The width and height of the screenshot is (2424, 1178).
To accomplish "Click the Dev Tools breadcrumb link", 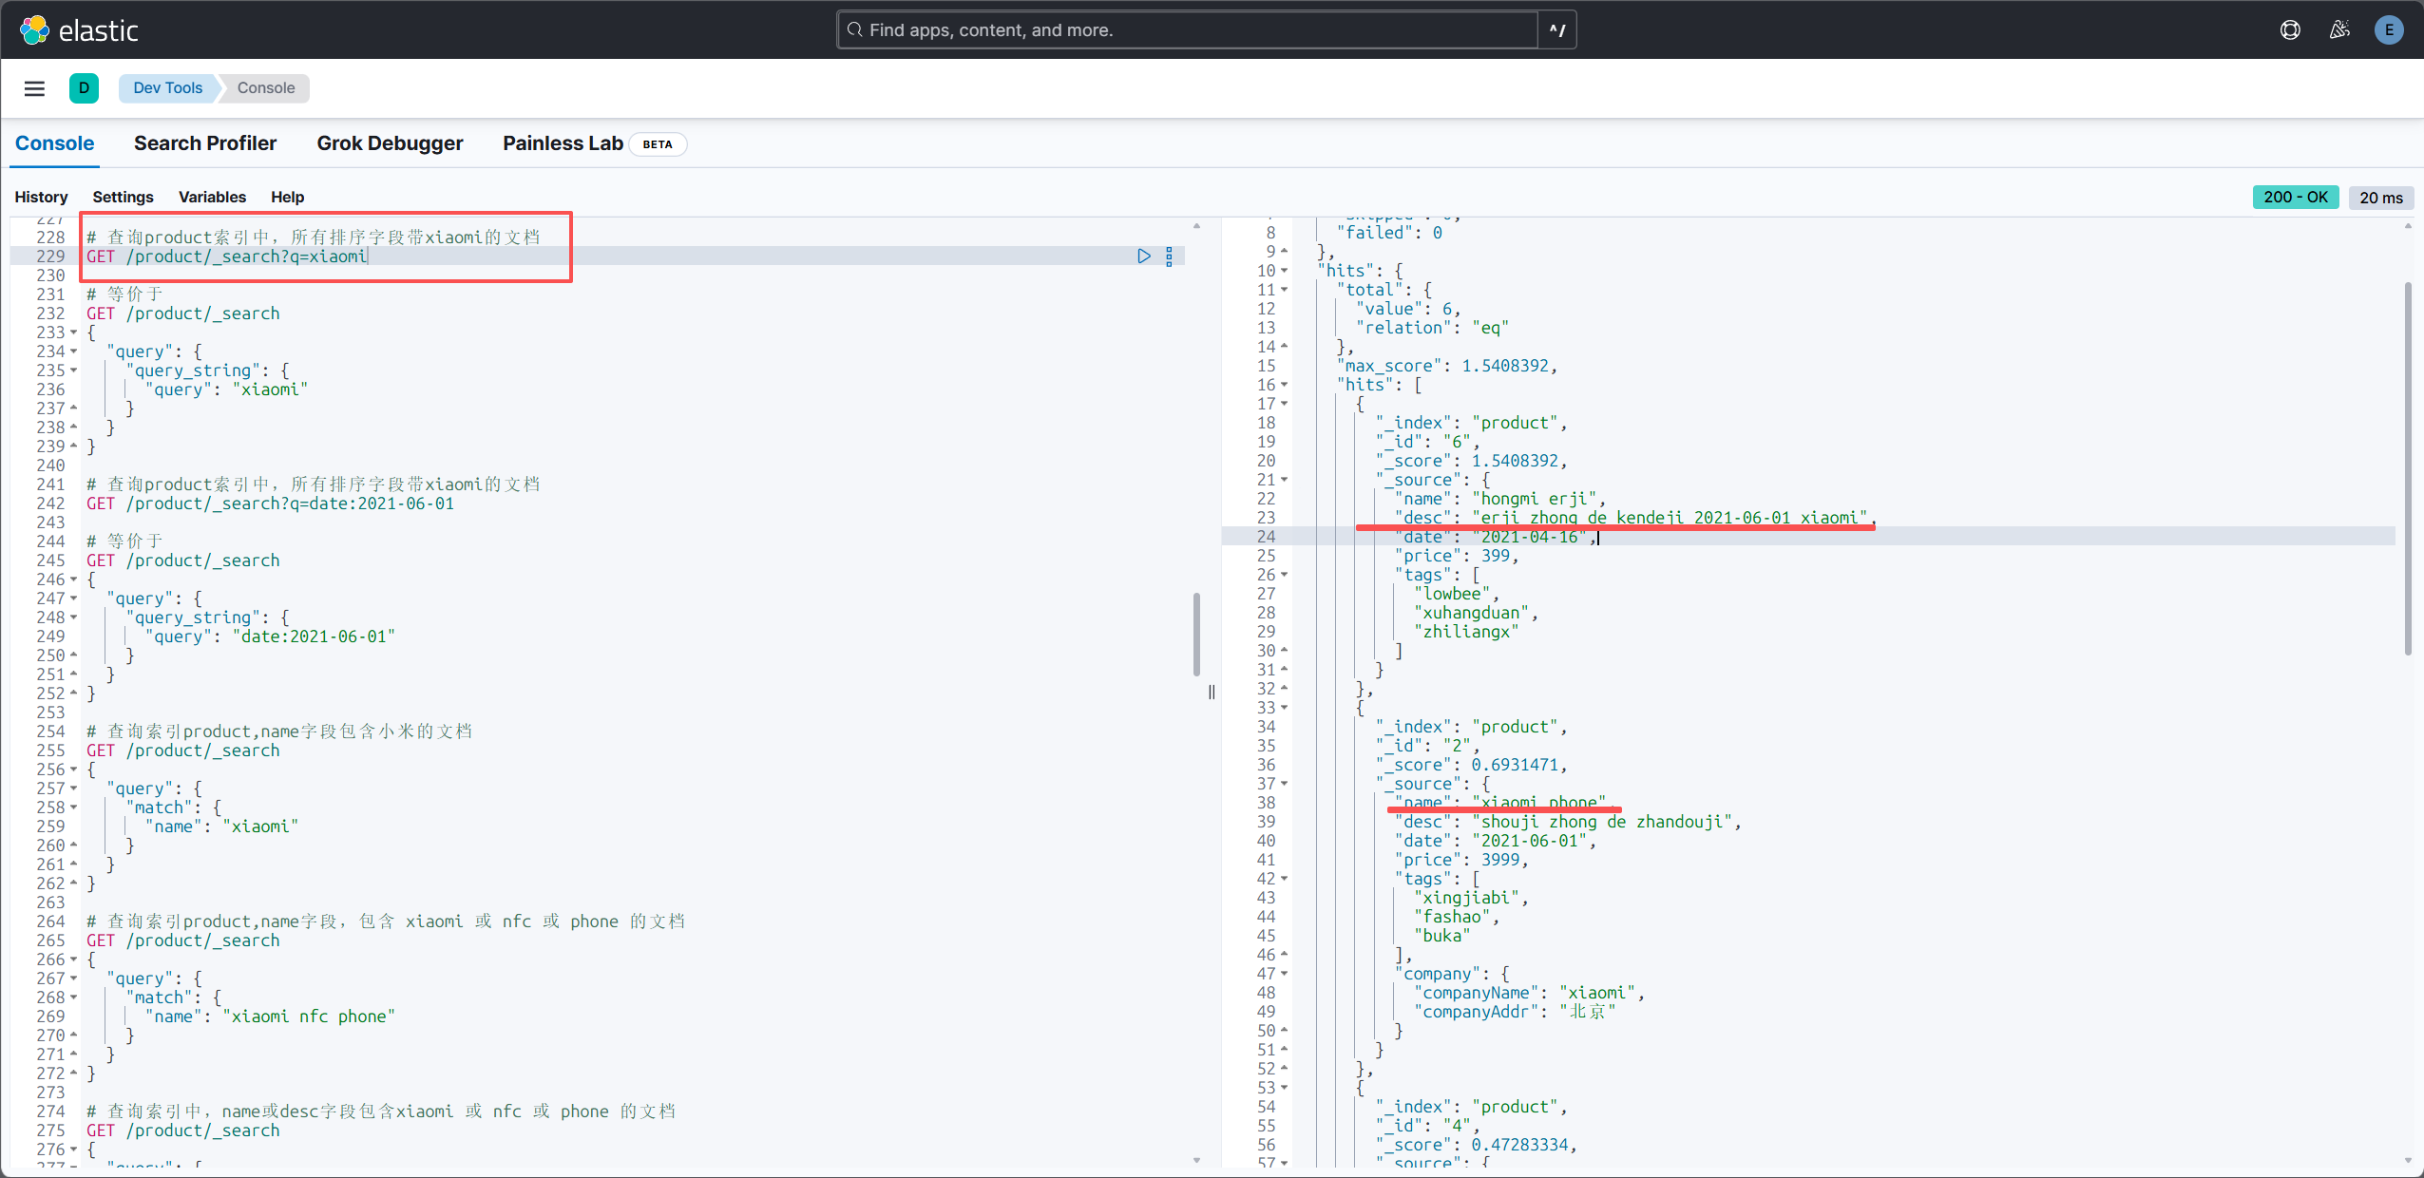I will (x=167, y=88).
